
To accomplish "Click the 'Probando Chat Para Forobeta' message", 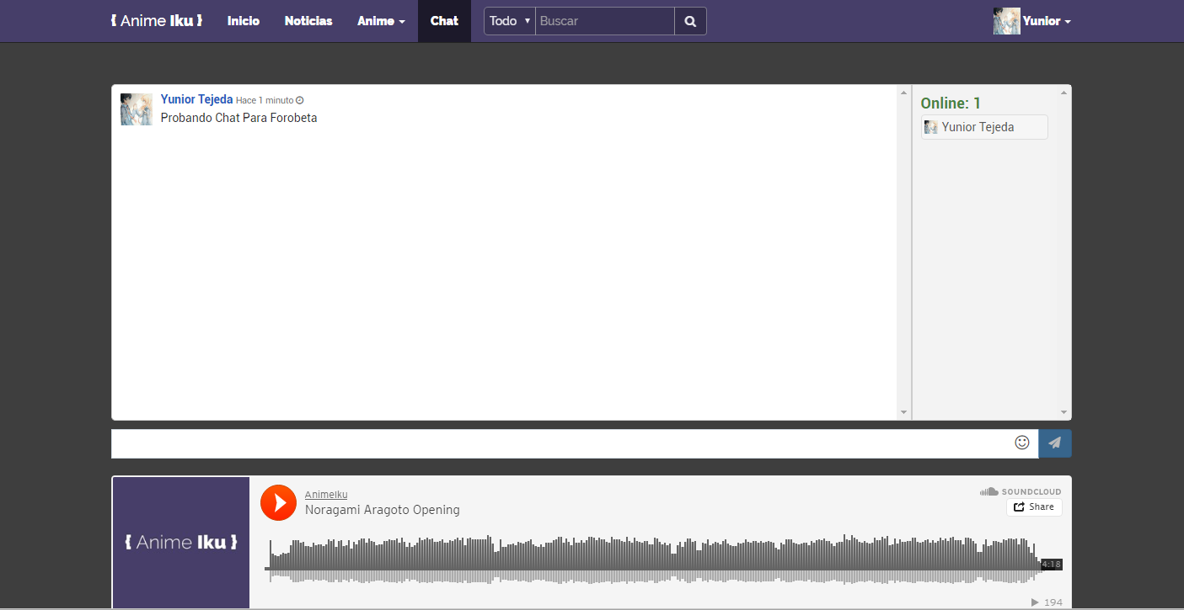I will [238, 118].
